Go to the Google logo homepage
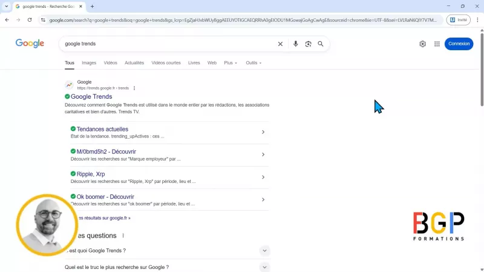484x272 pixels. tap(30, 43)
